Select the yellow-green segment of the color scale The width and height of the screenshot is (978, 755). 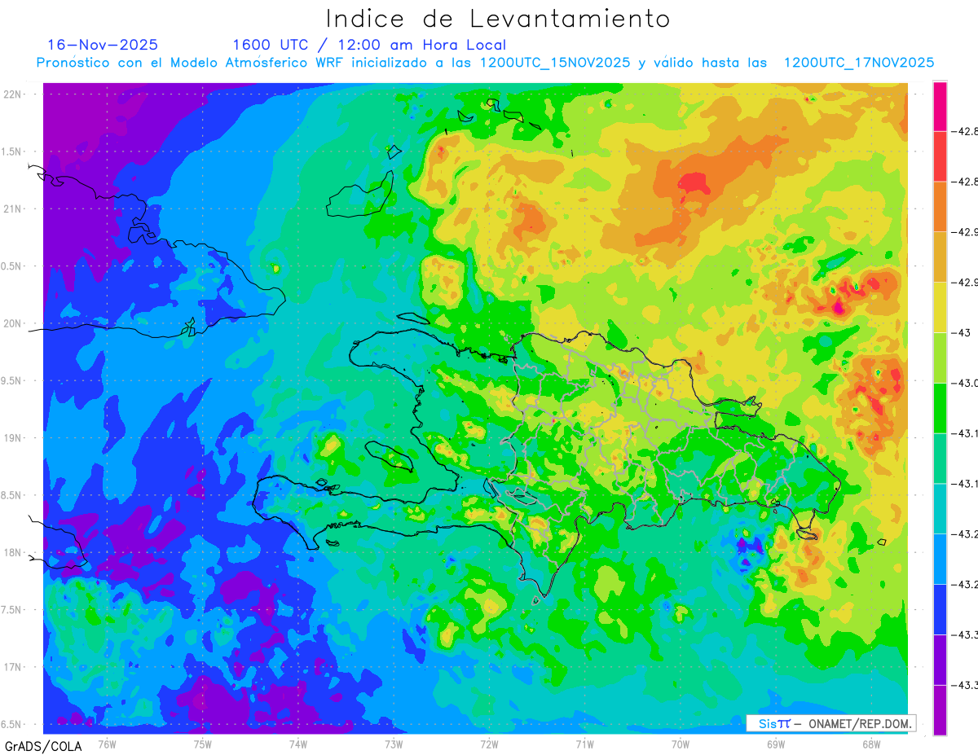tap(940, 358)
